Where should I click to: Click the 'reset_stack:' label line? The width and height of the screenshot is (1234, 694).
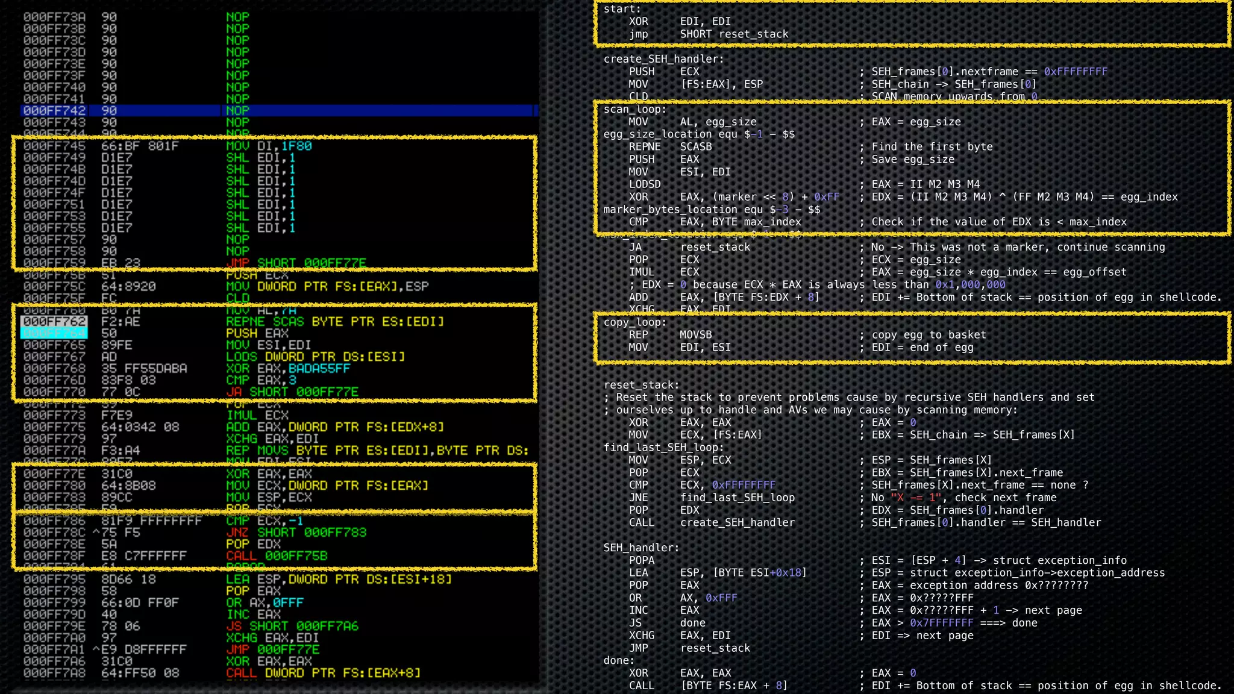[642, 385]
